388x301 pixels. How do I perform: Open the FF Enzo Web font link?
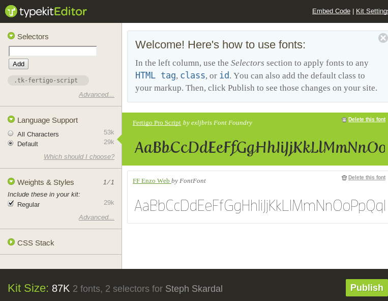click(152, 181)
